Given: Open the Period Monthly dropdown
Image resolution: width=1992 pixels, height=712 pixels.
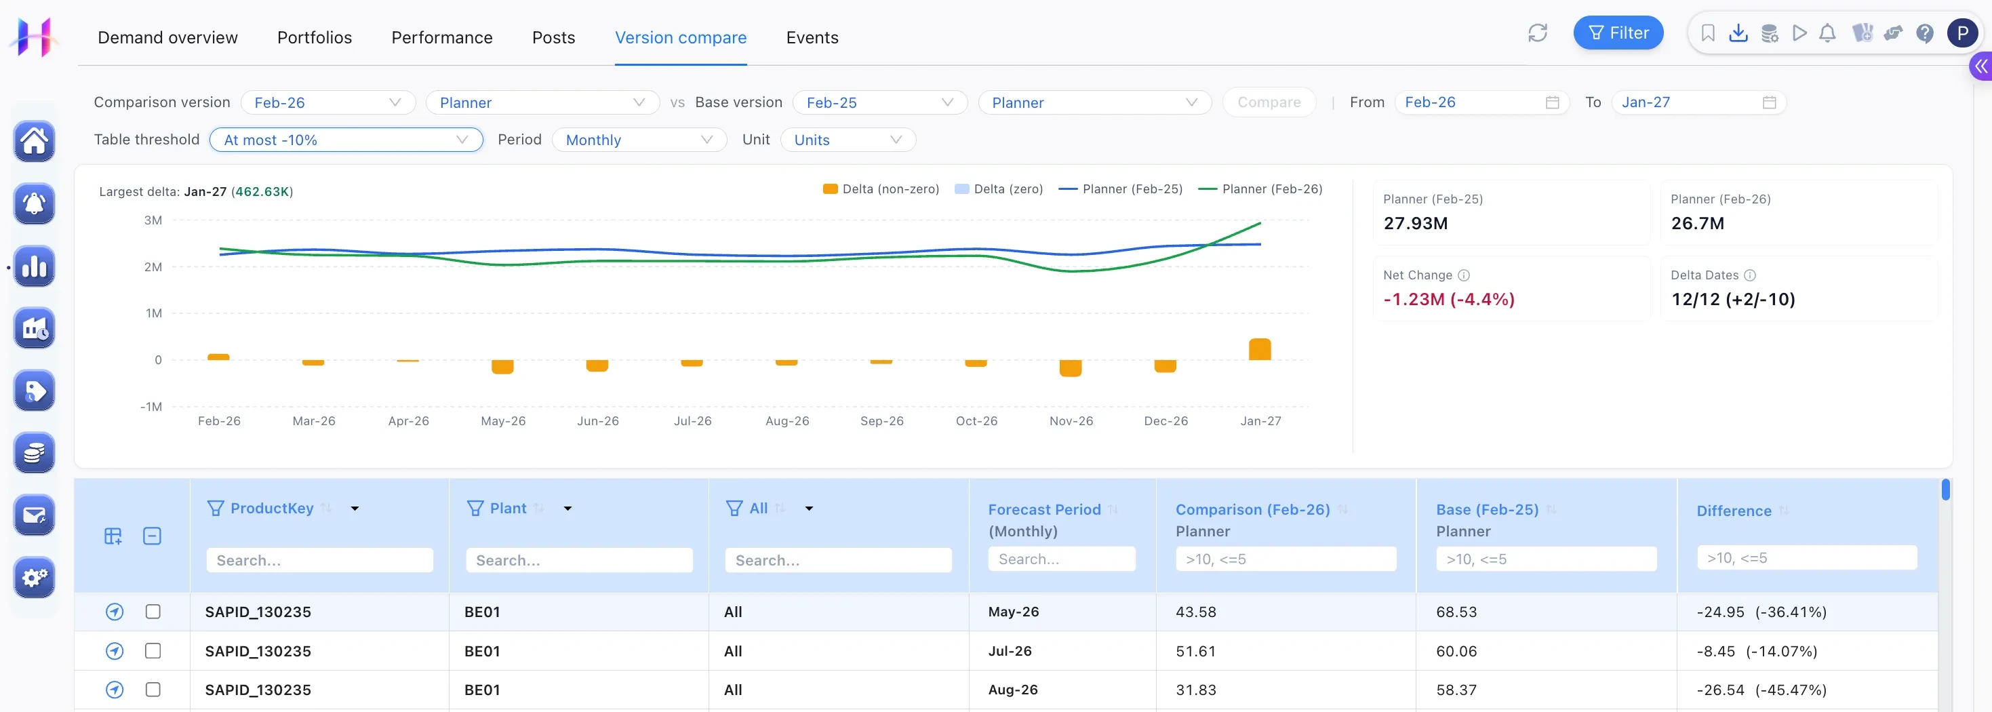Looking at the screenshot, I should click(x=639, y=140).
